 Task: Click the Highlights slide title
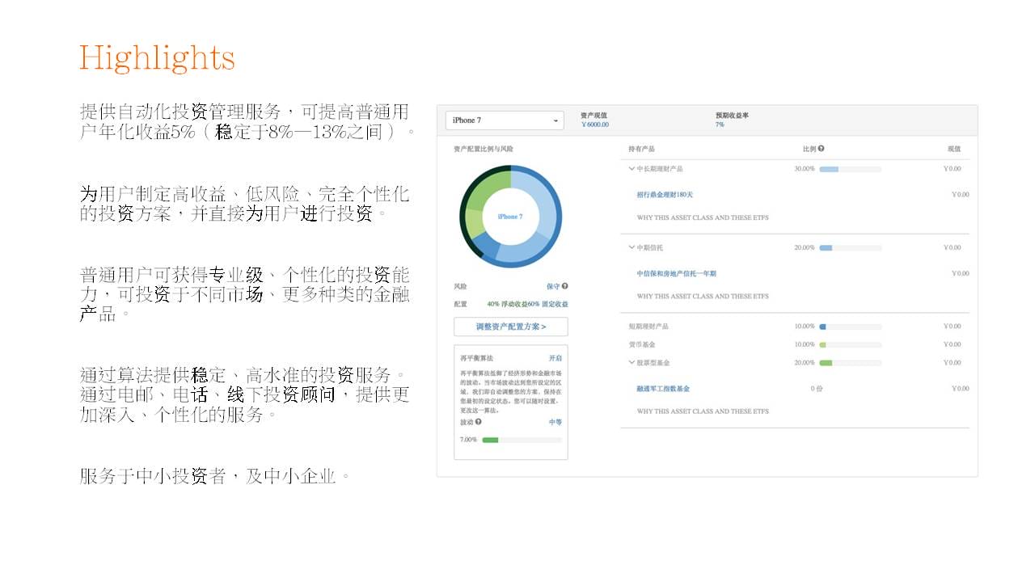[x=157, y=58]
